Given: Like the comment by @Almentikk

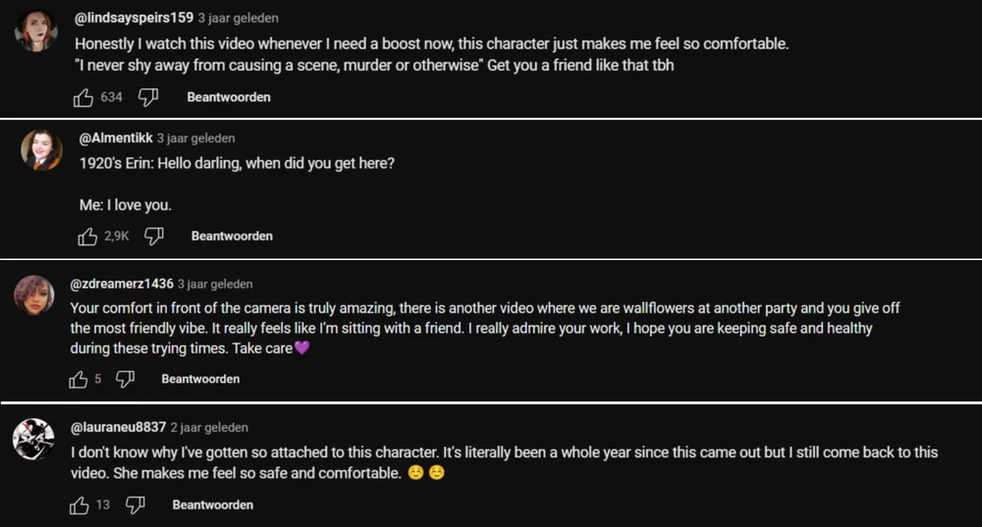Looking at the screenshot, I should 87,237.
